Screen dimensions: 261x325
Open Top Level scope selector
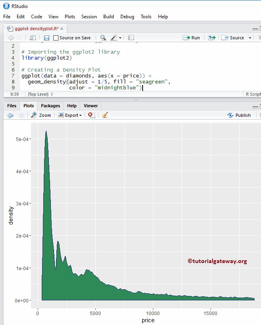41,94
